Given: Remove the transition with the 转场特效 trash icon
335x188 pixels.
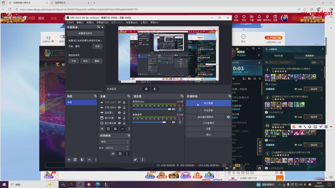Looking at the screenshot, I should click(120, 154).
